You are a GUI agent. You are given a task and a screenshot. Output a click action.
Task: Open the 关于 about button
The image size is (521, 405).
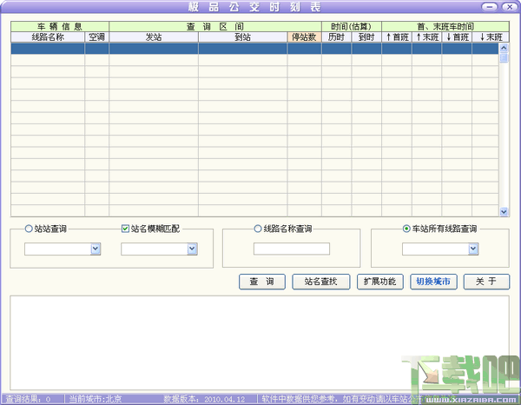coord(486,282)
